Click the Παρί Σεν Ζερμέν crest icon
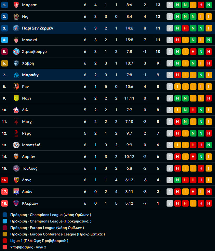This screenshot has height=251, width=215. point(16,28)
